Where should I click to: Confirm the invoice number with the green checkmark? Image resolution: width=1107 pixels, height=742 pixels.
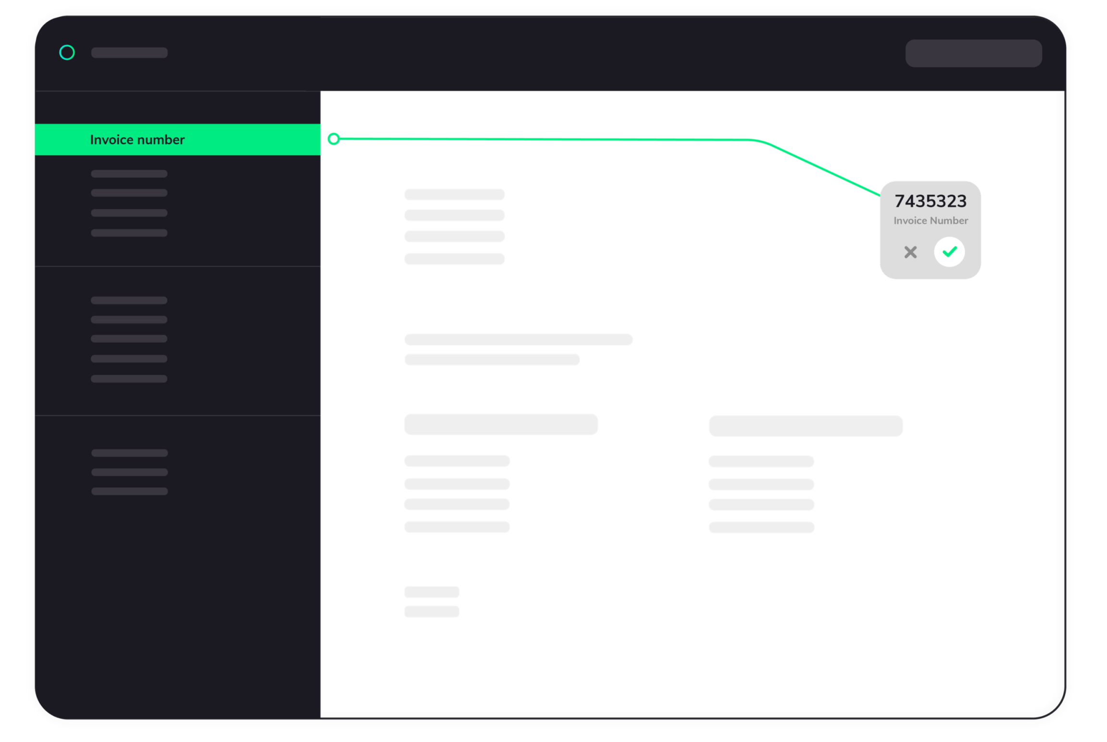pyautogui.click(x=949, y=252)
